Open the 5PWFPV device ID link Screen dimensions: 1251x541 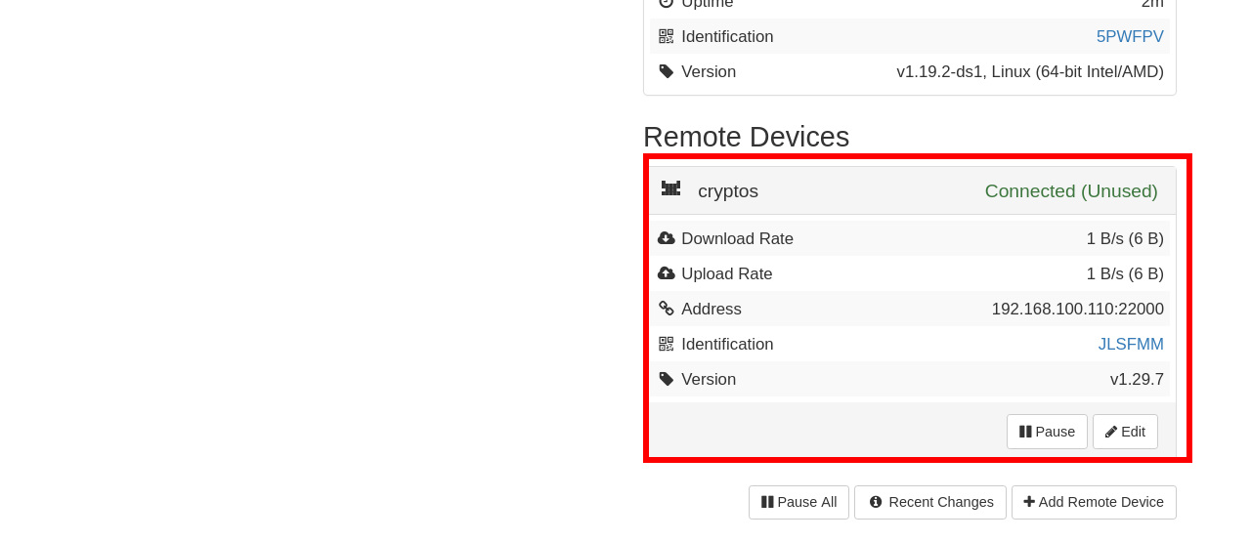(1130, 36)
